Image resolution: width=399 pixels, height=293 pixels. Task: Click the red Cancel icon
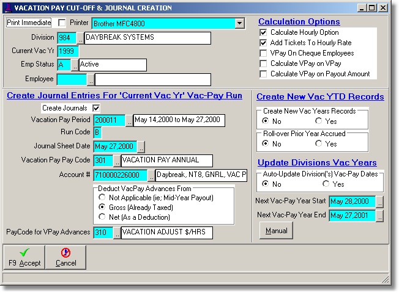[65, 253]
